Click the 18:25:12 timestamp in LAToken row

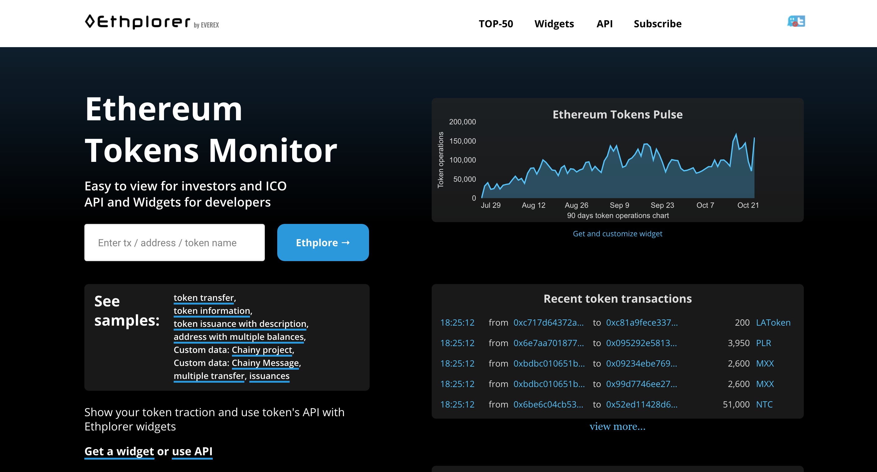[457, 323]
